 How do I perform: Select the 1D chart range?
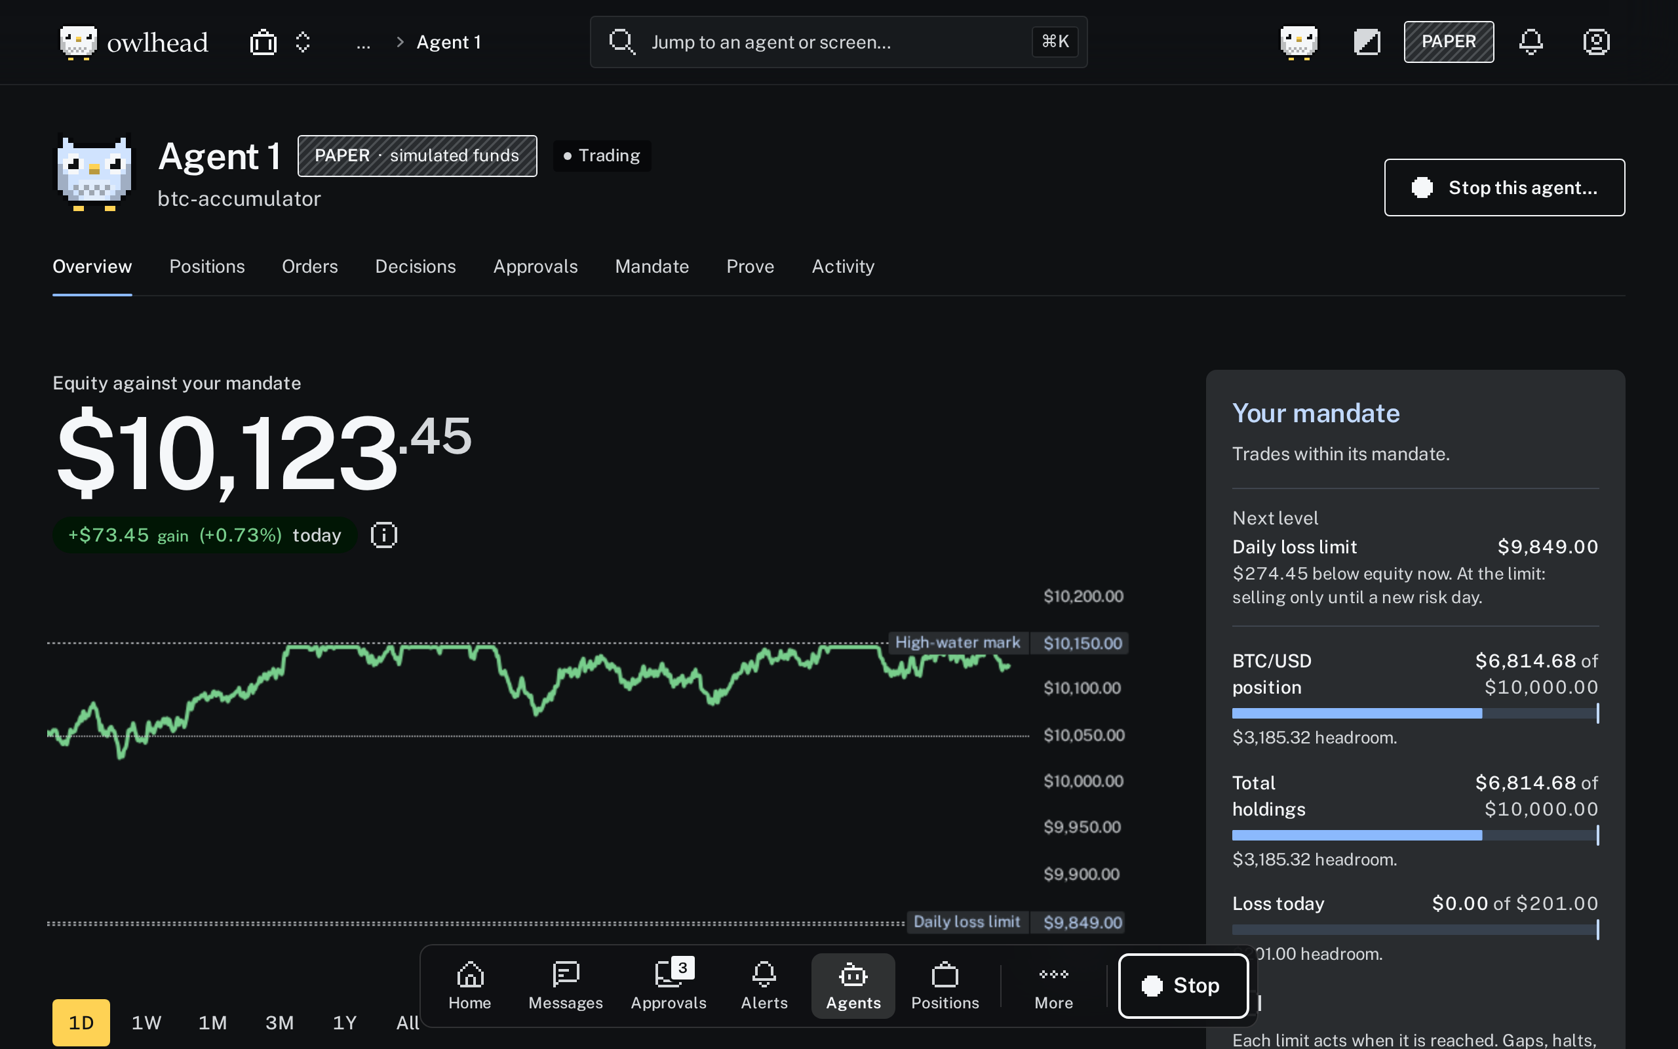[81, 1022]
